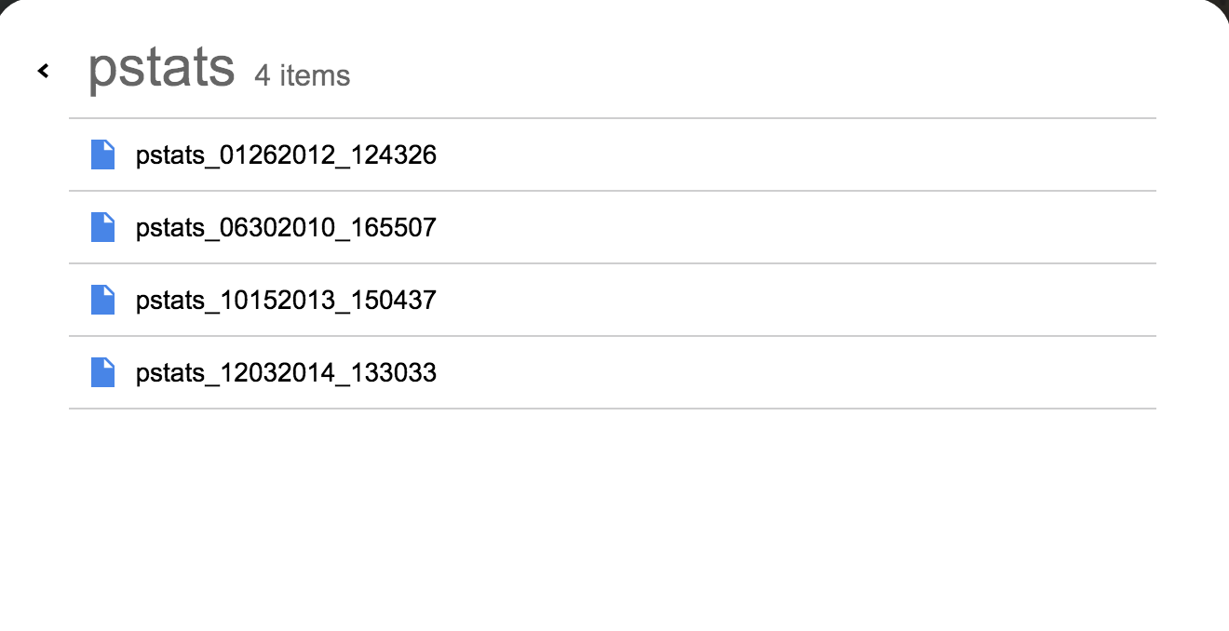Viewport: 1229px width, 631px height.
Task: Open the file named pstats_12032014_133033
Action: click(286, 372)
